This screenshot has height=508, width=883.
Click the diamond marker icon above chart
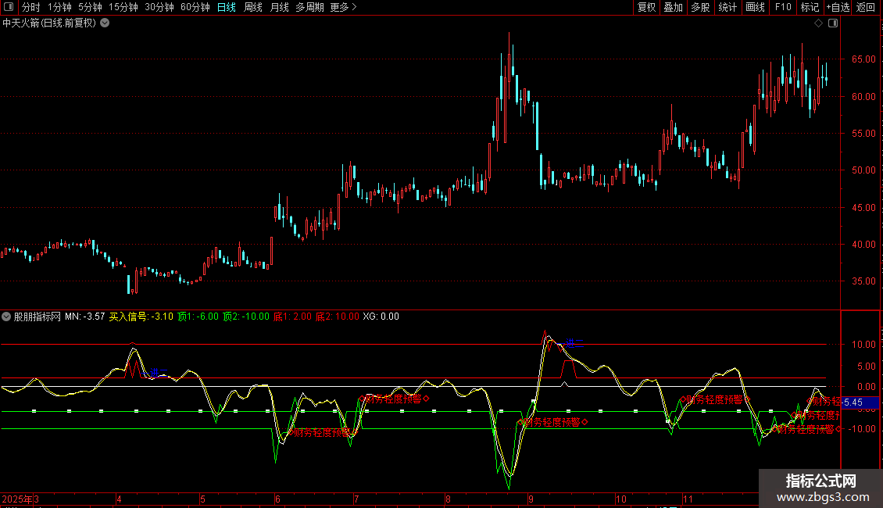818,23
